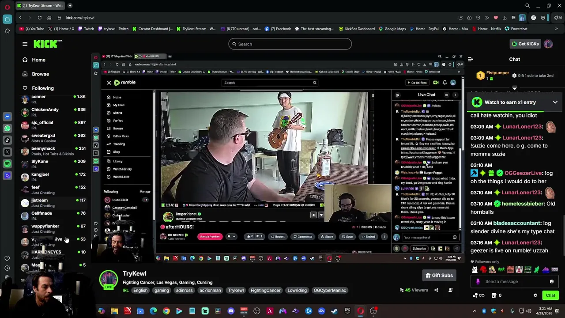
Task: Share the stream icon
Action: pos(436,290)
